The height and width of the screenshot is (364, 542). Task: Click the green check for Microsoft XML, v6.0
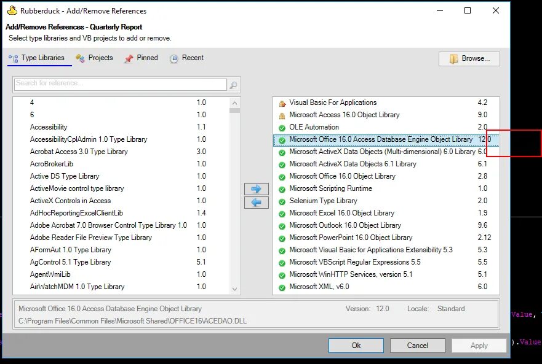282,287
